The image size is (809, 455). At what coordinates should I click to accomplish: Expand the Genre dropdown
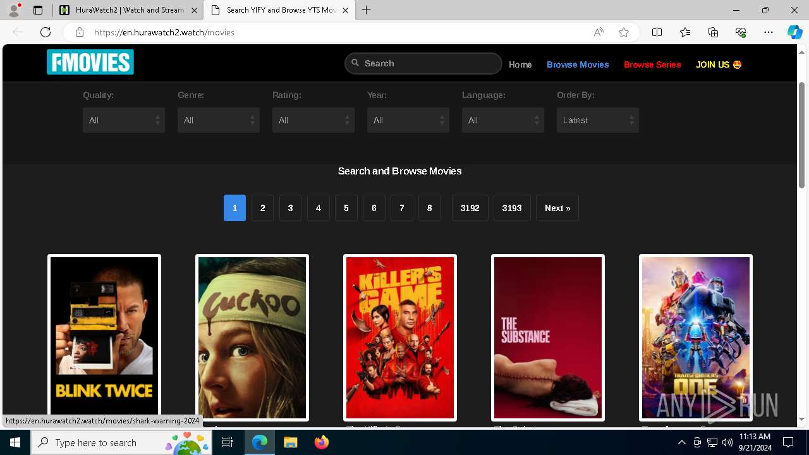pos(219,120)
